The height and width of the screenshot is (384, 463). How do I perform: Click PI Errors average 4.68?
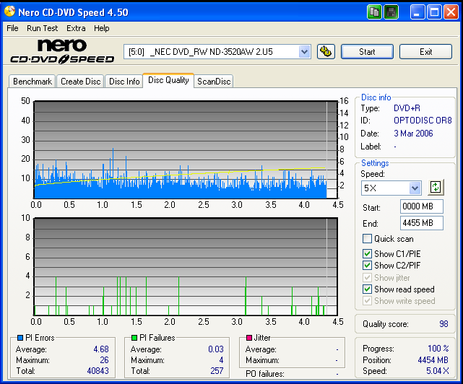(101, 349)
